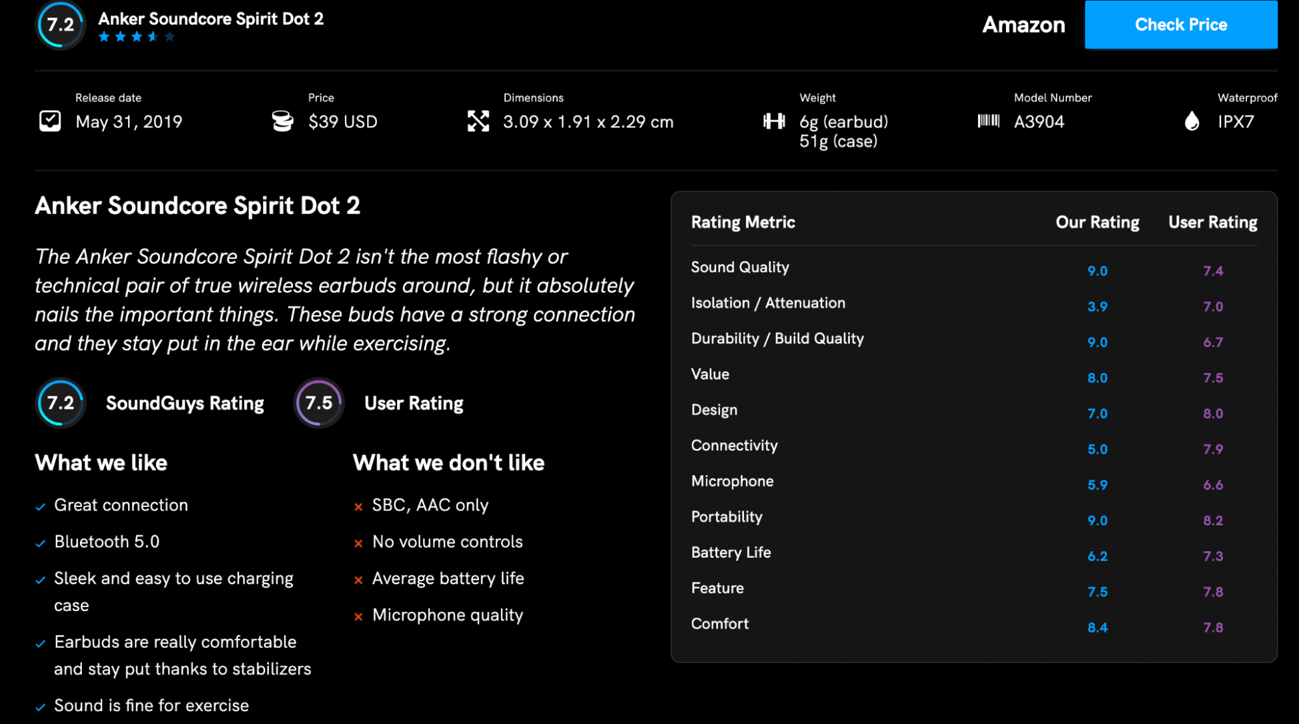Click the checkmark beside Bluetooth 5.0
The width and height of the screenshot is (1299, 724).
tap(40, 543)
